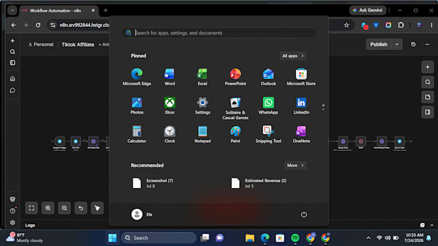438x246 pixels.
Task: Click the Tiktok Affiliate workflow name
Action: click(78, 44)
